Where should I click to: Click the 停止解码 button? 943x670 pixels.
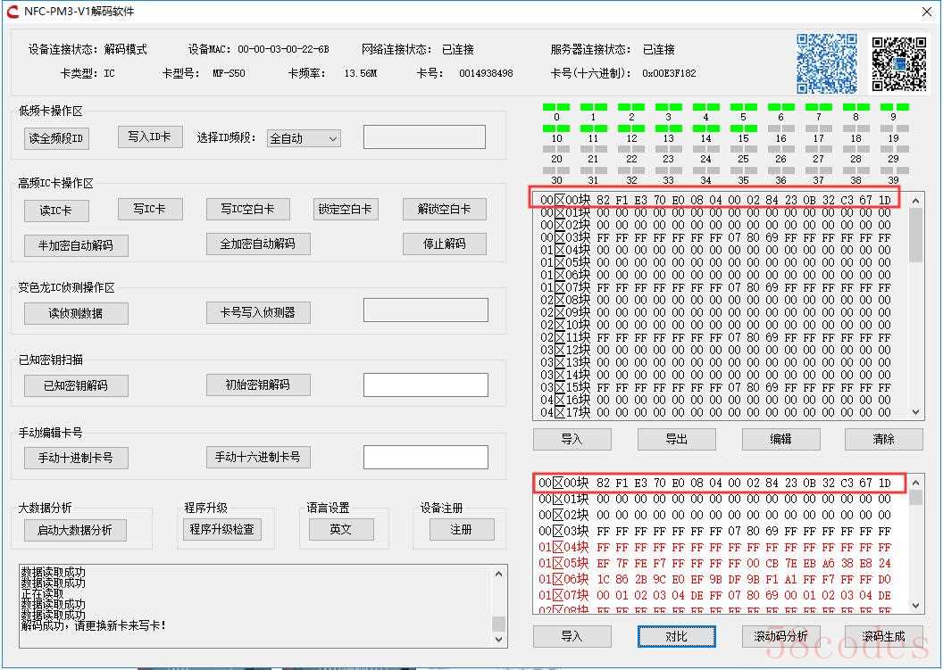point(445,244)
